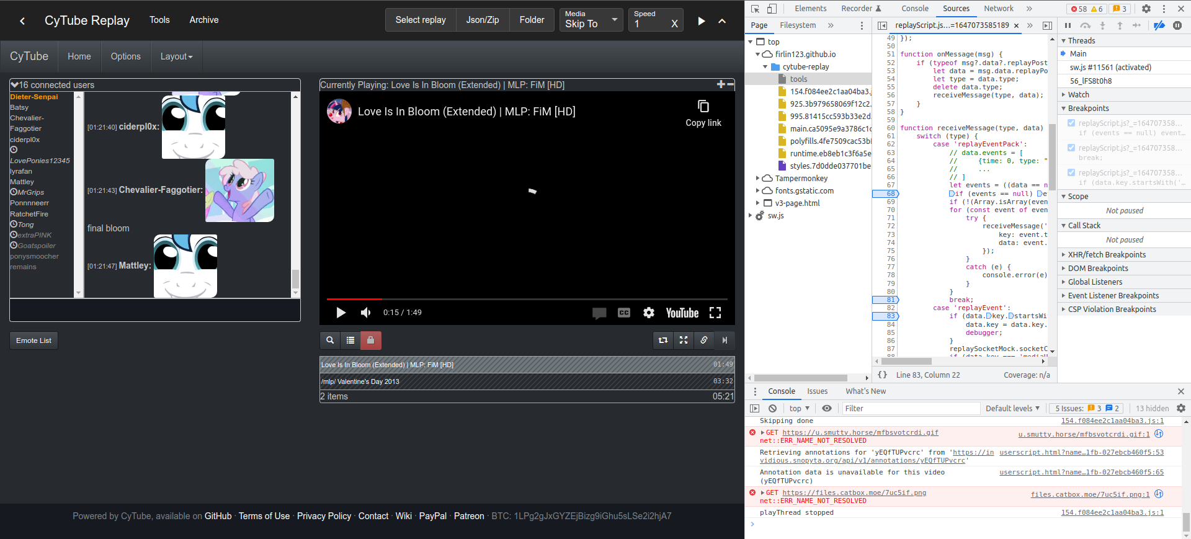Pause script execution in debugger
The height and width of the screenshot is (539, 1191).
click(1068, 25)
